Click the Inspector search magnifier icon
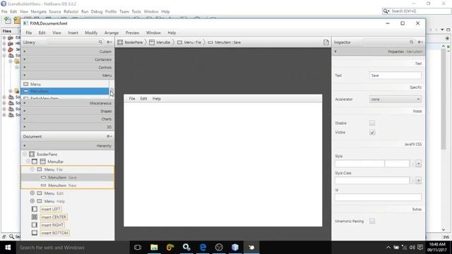 coord(411,42)
